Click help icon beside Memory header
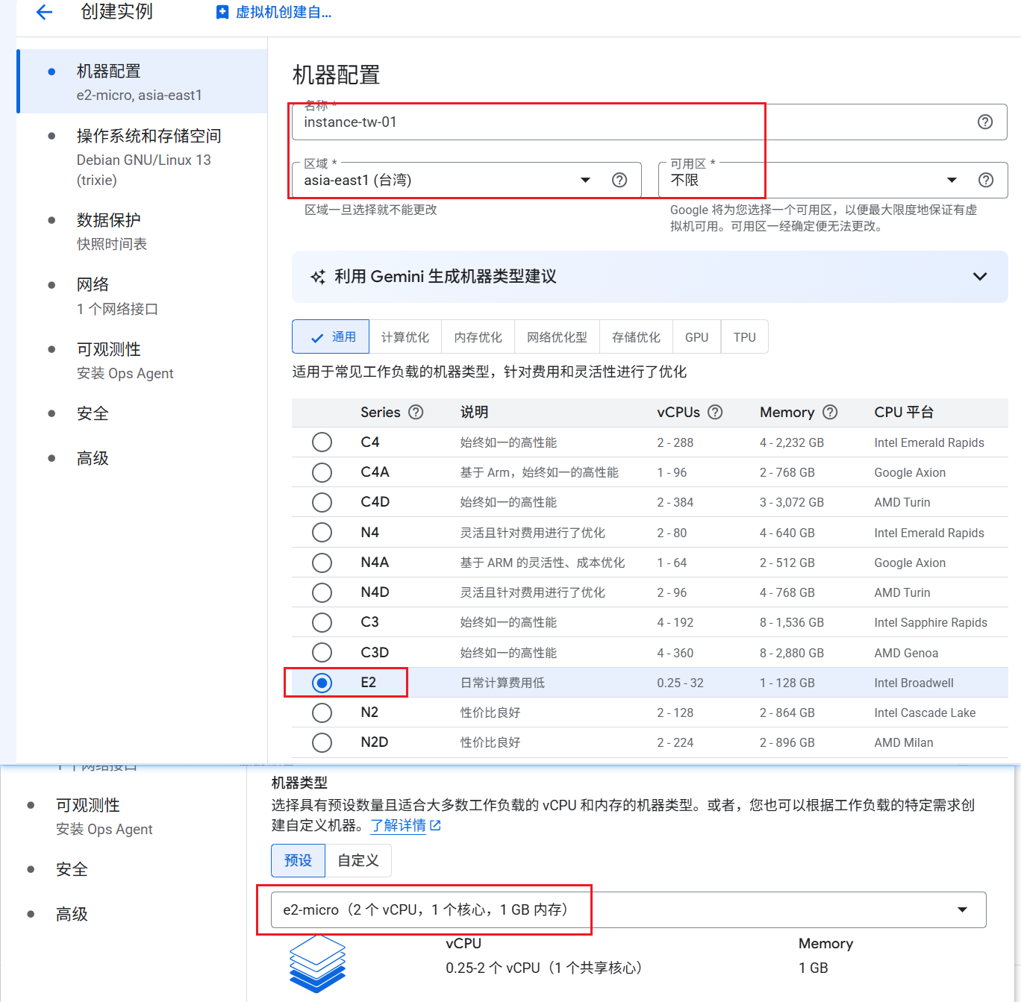The image size is (1021, 1002). point(830,412)
